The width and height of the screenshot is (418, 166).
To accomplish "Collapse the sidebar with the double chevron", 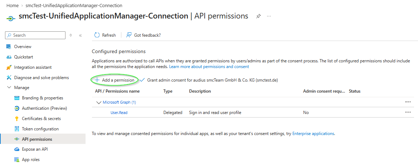I will point(80,35).
